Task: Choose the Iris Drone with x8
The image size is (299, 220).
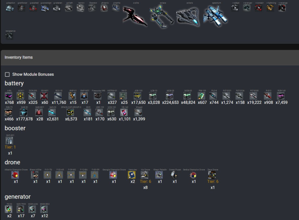Action: pyautogui.click(x=145, y=175)
